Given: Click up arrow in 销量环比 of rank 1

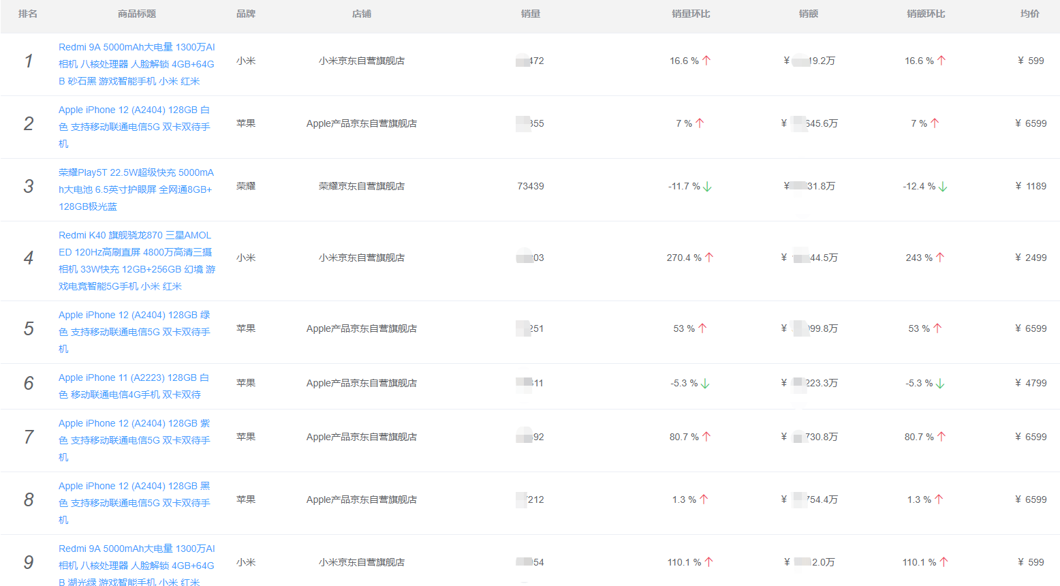Looking at the screenshot, I should pyautogui.click(x=706, y=61).
